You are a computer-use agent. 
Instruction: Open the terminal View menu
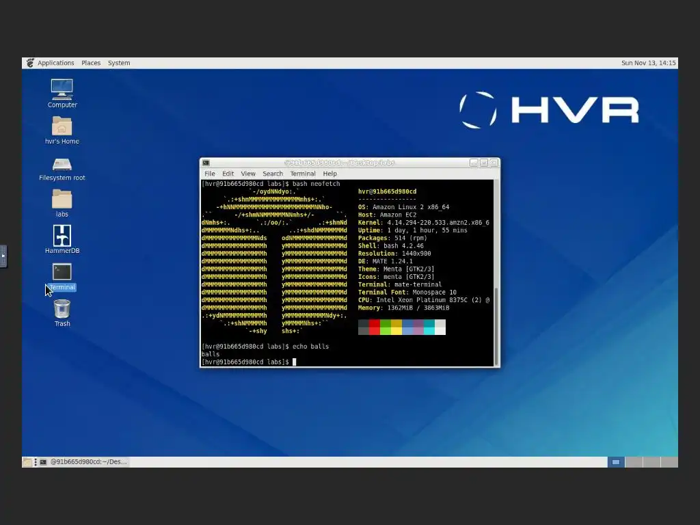(x=248, y=174)
